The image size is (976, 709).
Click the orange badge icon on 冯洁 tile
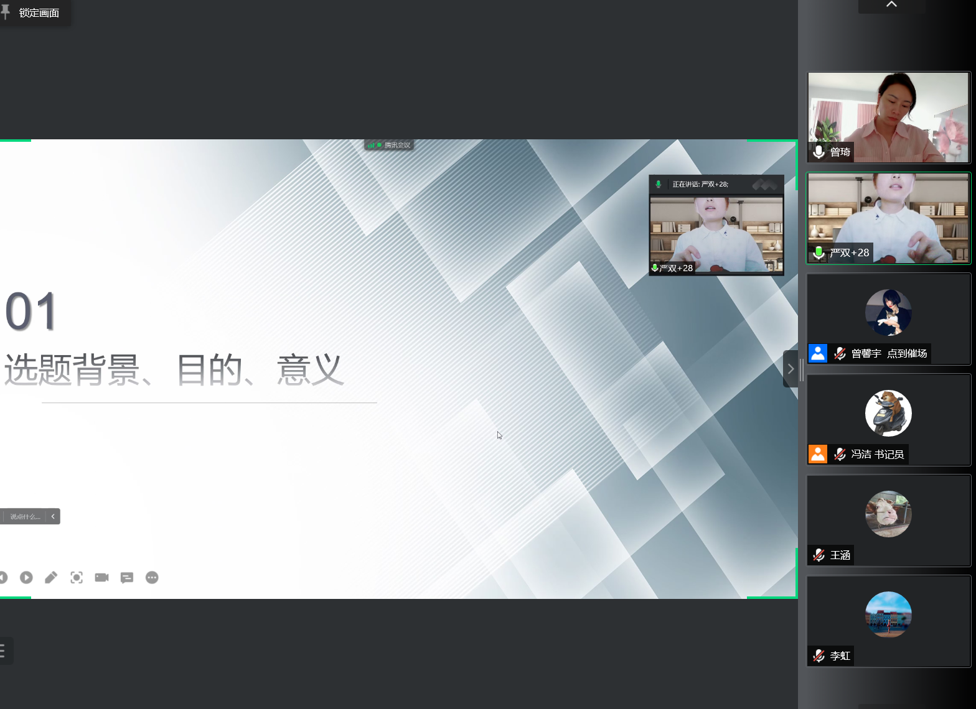pos(818,454)
